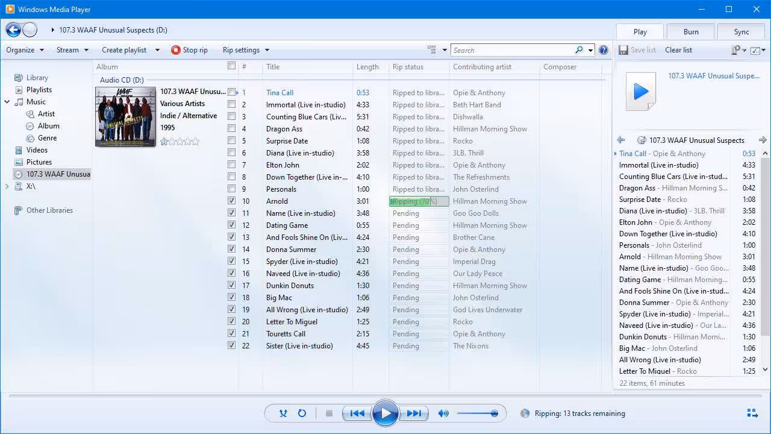Select the 107.3 WAAF Unusual CD in navigation pane
This screenshot has width=771, height=434.
coord(52,174)
